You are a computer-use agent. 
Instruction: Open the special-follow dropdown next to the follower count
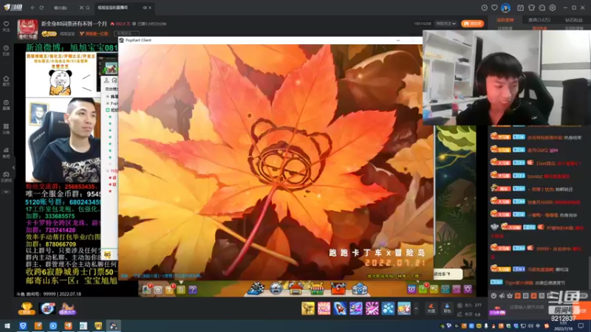click(446, 24)
